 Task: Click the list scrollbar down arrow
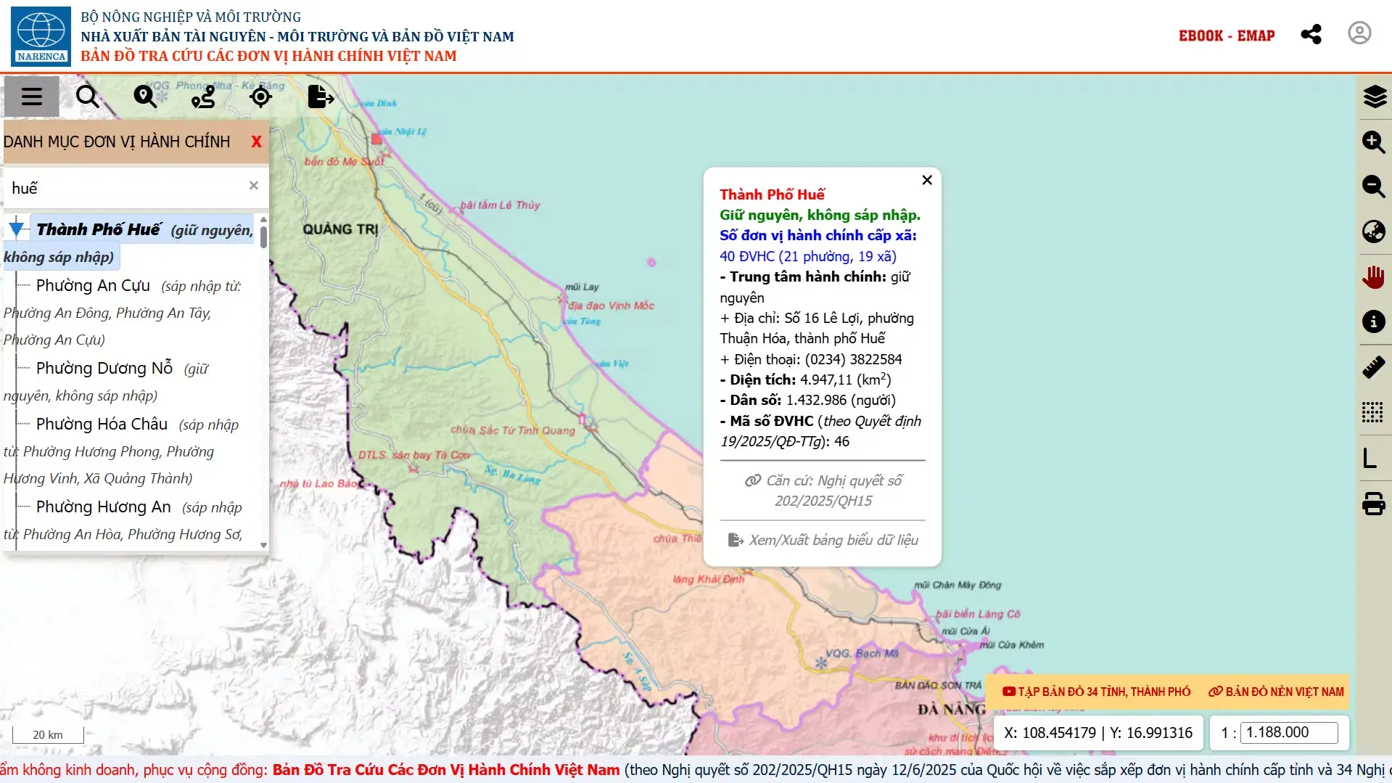click(263, 545)
